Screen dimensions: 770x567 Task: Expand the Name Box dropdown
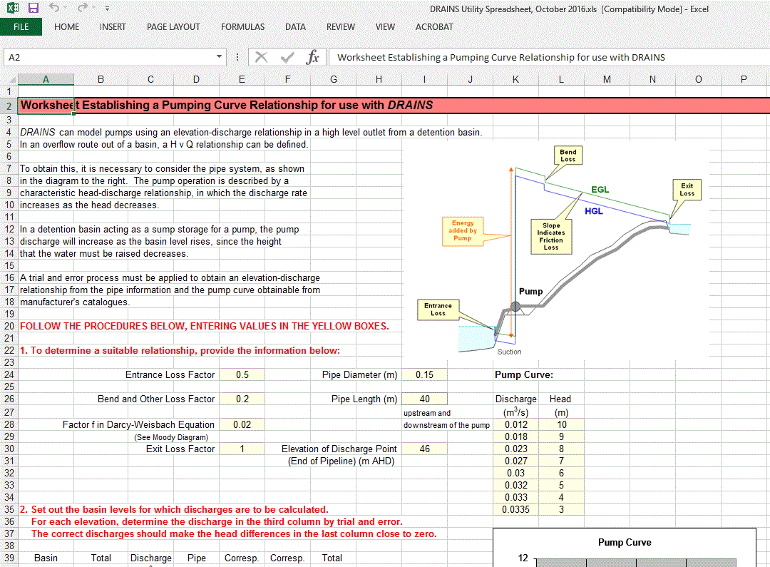point(219,57)
